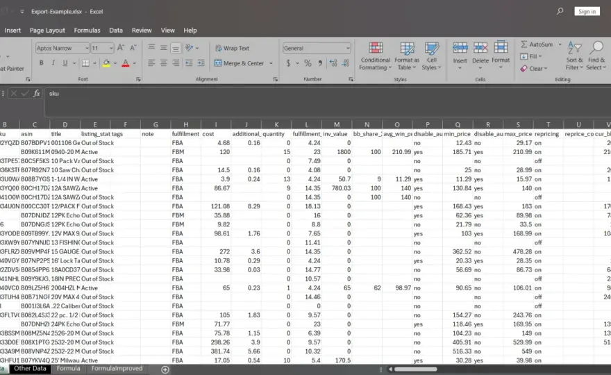This screenshot has width=611, height=375.
Task: Decrease font size
Action: click(133, 48)
